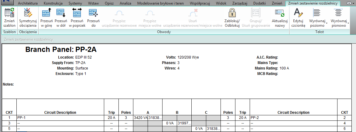Click Przypisz urządzenie rezerwowe icon
This screenshot has height=132, width=356.
coord(119,13)
